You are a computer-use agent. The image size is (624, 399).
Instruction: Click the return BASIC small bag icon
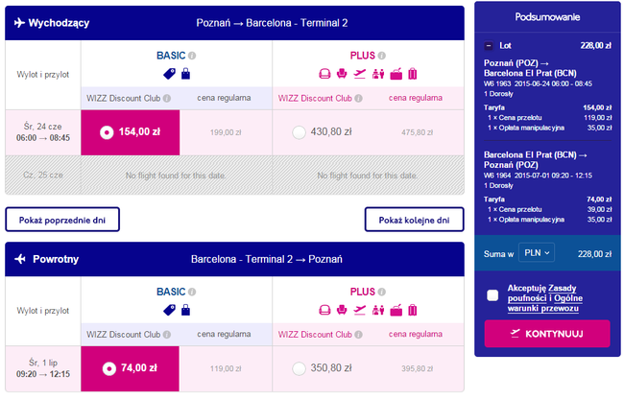click(x=185, y=309)
